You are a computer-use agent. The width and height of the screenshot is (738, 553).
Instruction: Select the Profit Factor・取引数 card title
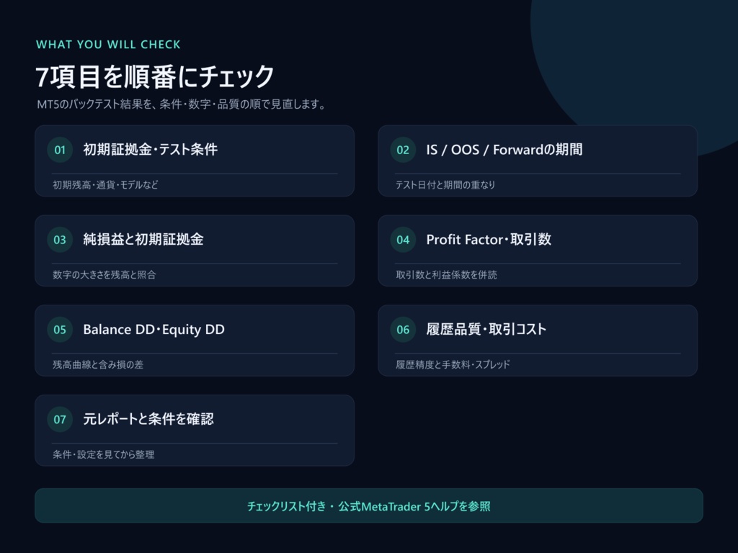(x=489, y=239)
